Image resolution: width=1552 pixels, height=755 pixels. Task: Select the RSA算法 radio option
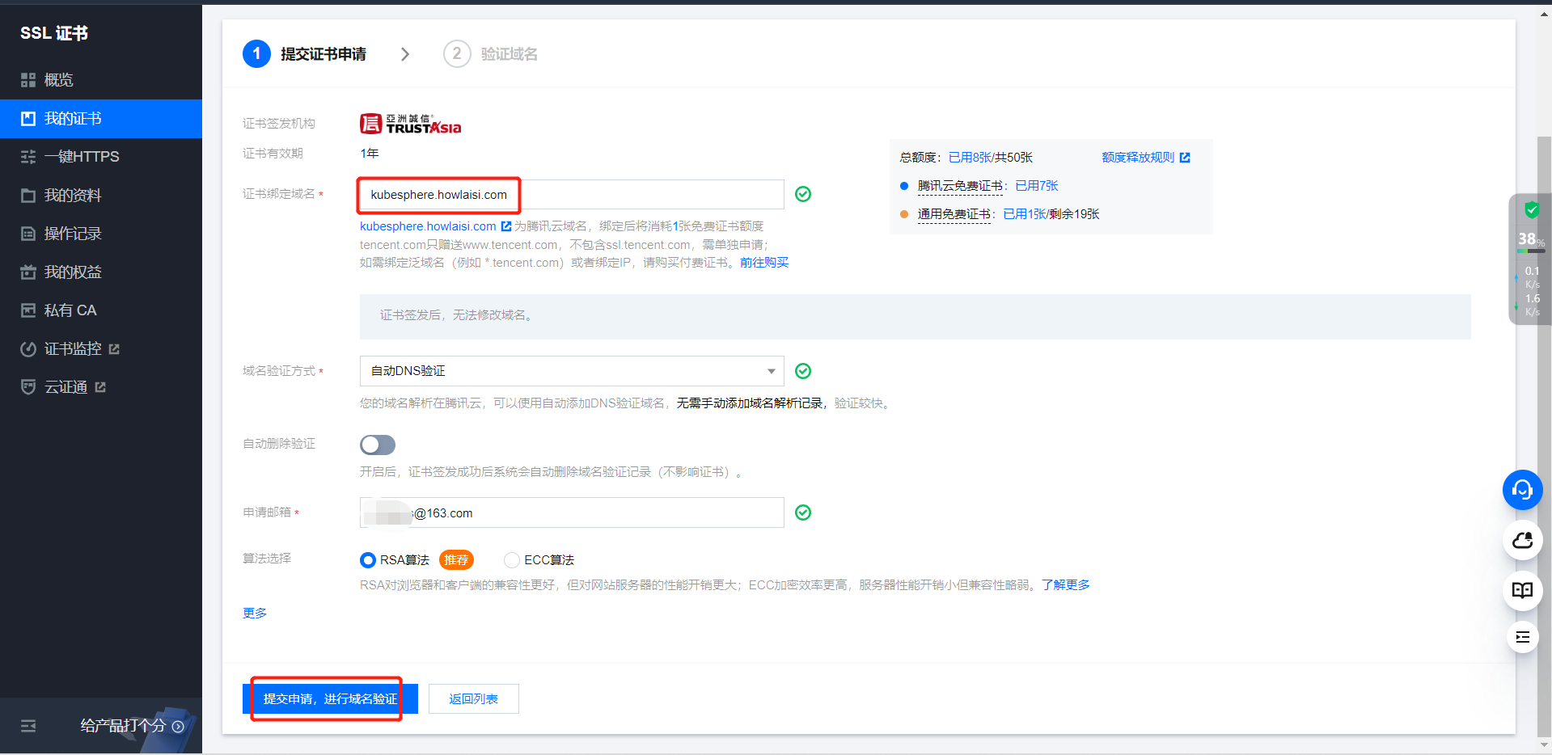(x=368, y=560)
